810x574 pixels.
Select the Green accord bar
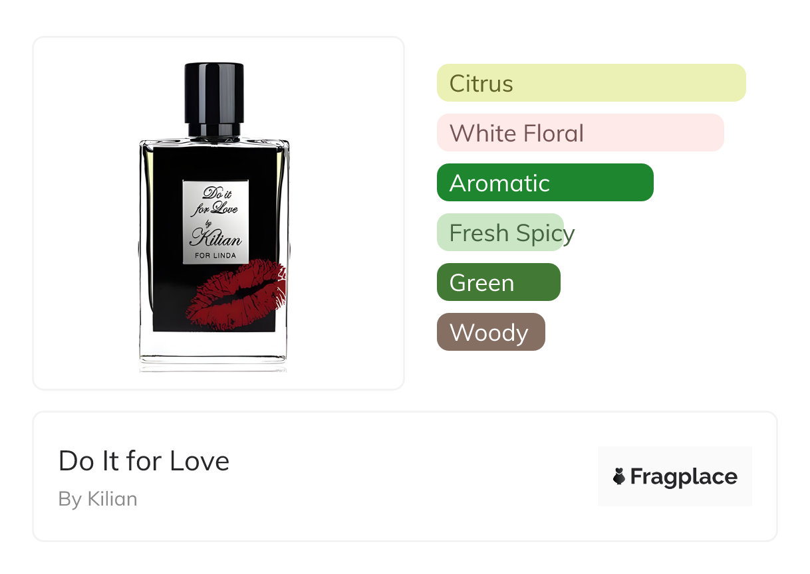tap(499, 282)
